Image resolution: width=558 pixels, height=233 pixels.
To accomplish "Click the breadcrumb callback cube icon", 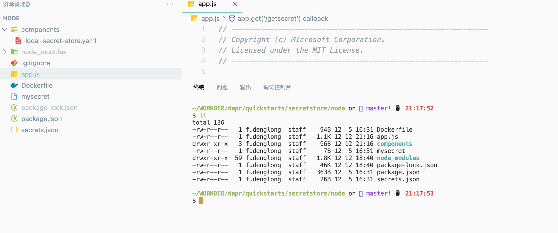I will (232, 18).
